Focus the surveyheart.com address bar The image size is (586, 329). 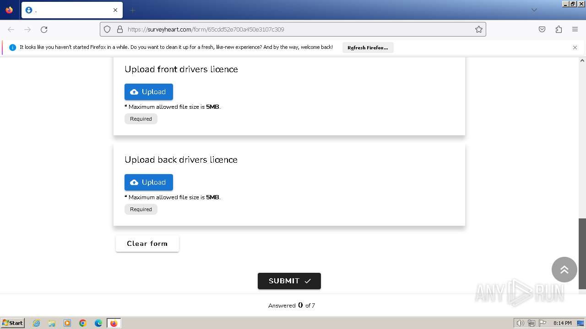tap(293, 29)
